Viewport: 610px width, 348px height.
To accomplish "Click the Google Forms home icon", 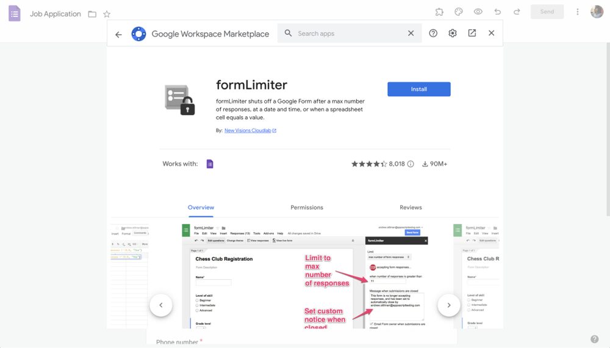I will (x=15, y=13).
